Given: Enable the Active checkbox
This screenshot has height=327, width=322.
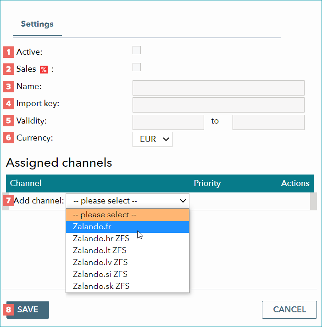Looking at the screenshot, I should coord(137,50).
